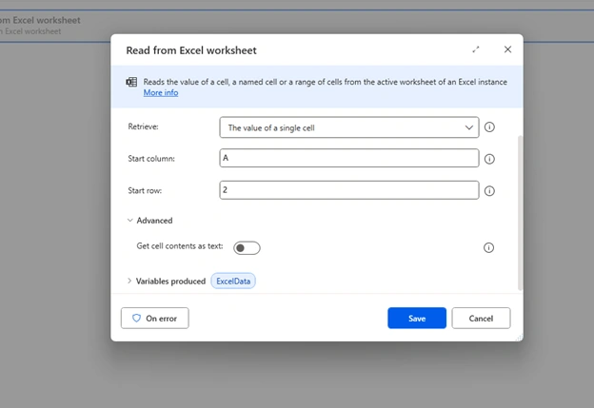This screenshot has height=408, width=594.
Task: Click the shield icon on On error button
Action: click(136, 318)
